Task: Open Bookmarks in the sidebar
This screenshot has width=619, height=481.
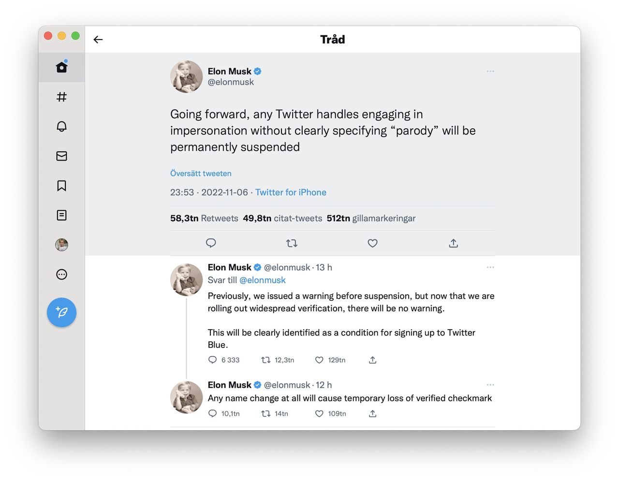Action: click(61, 186)
